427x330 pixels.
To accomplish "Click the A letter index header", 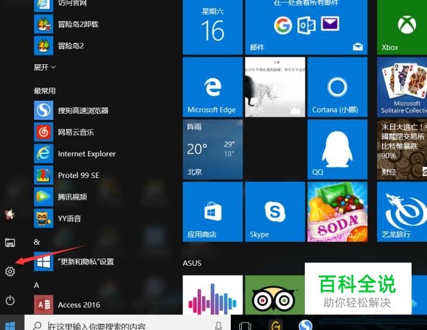I will pos(36,286).
